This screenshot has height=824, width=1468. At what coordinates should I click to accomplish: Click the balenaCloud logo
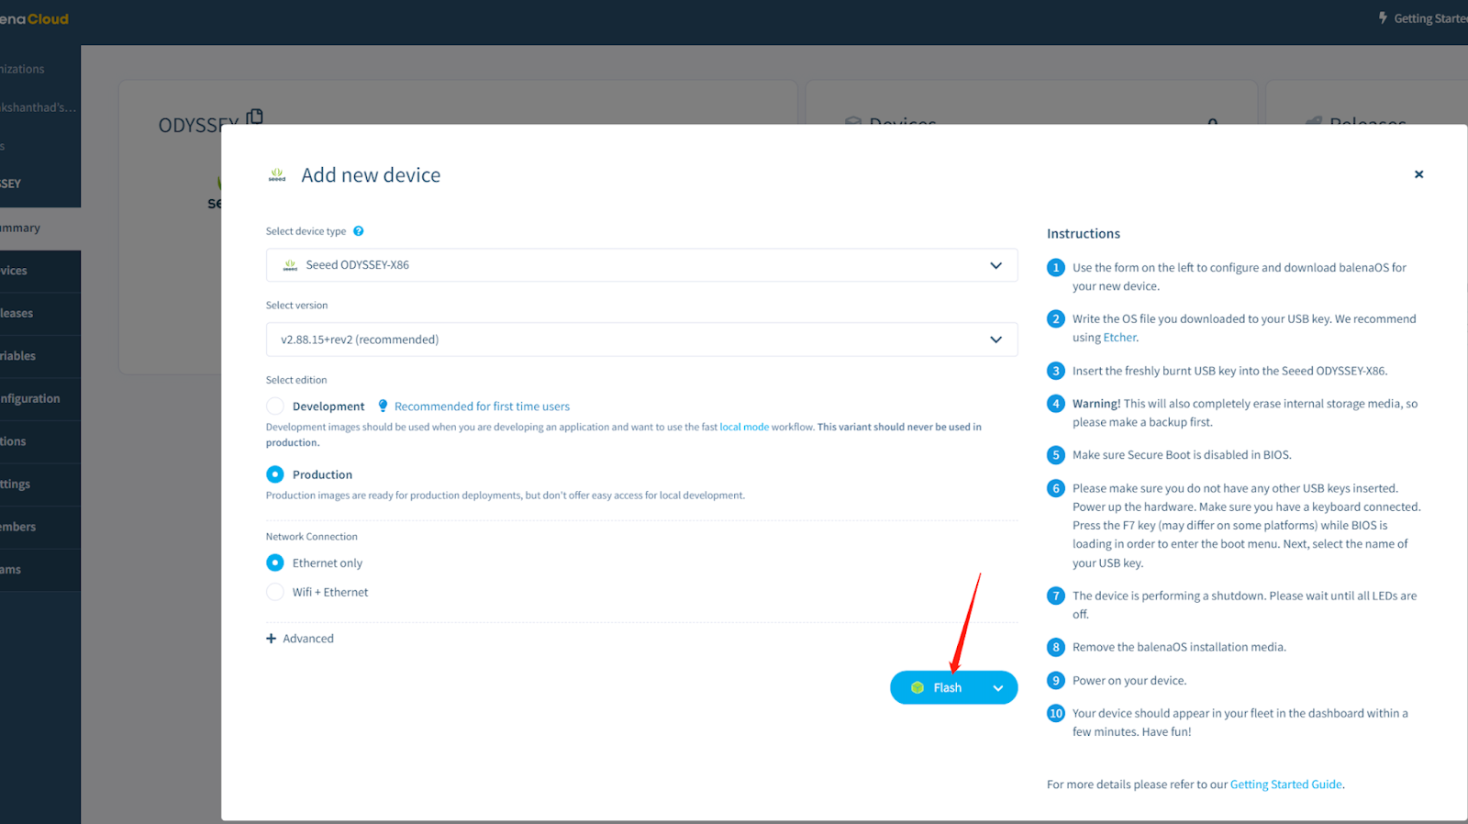pos(34,18)
